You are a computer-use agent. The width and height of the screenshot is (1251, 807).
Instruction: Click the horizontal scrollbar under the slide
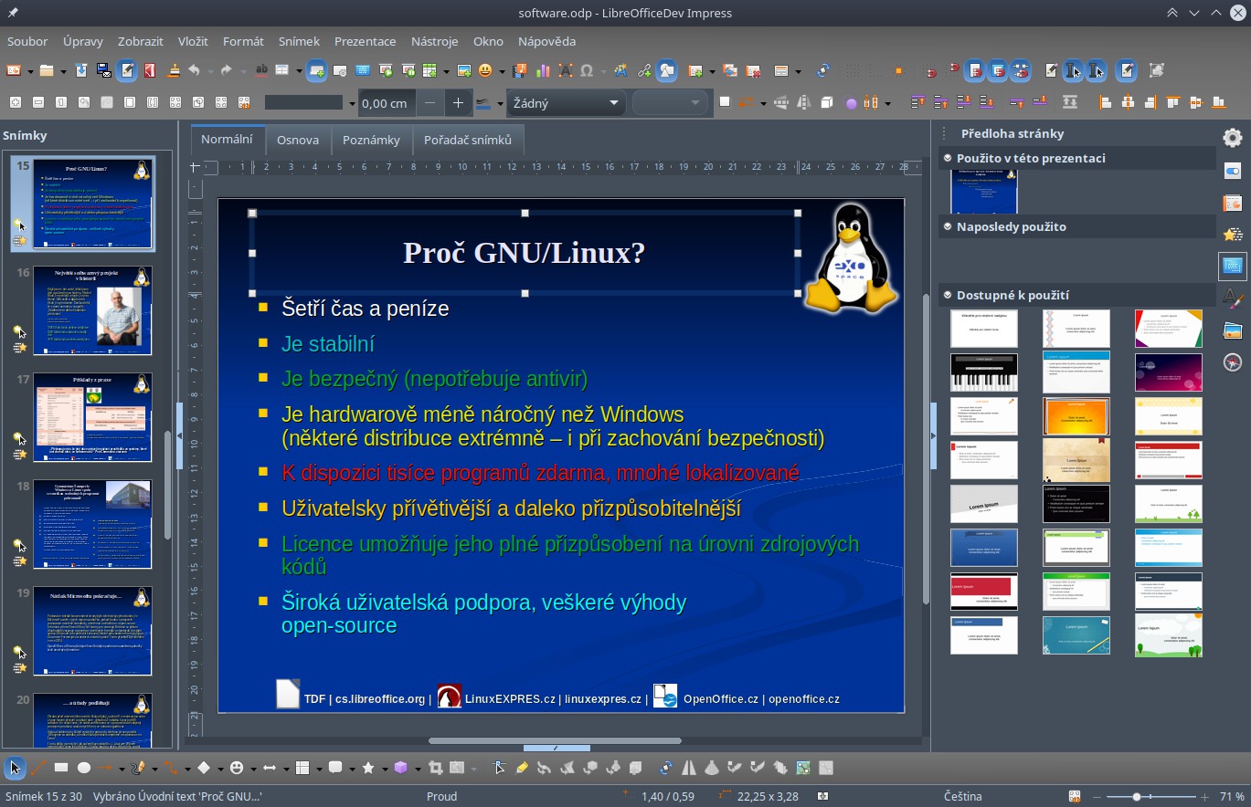pos(555,741)
